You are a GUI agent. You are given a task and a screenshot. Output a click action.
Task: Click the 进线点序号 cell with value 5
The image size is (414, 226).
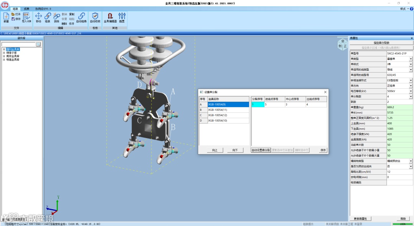(x=274, y=104)
